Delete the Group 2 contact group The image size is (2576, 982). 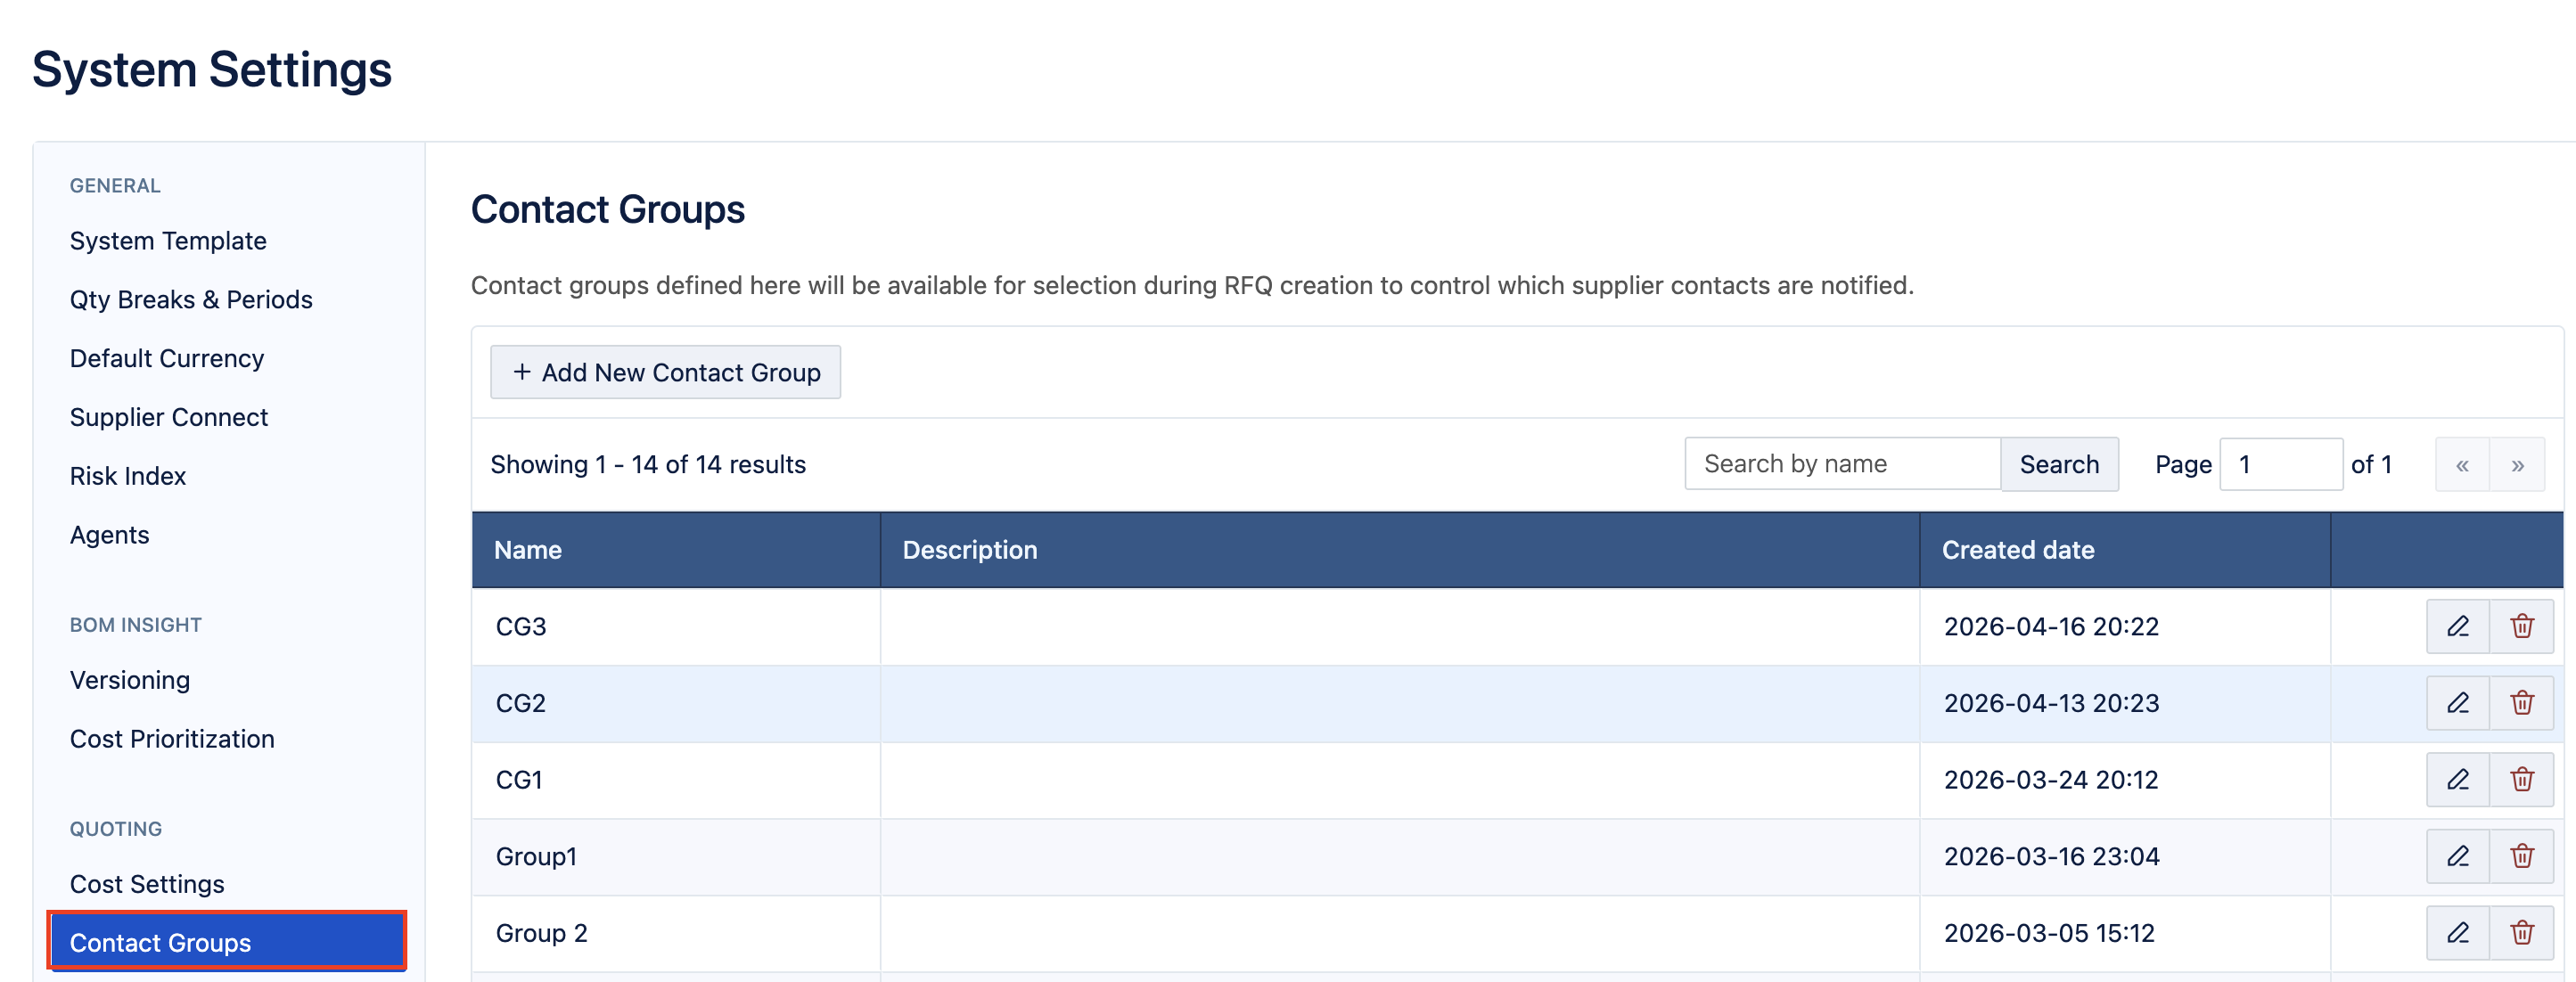click(x=2521, y=933)
